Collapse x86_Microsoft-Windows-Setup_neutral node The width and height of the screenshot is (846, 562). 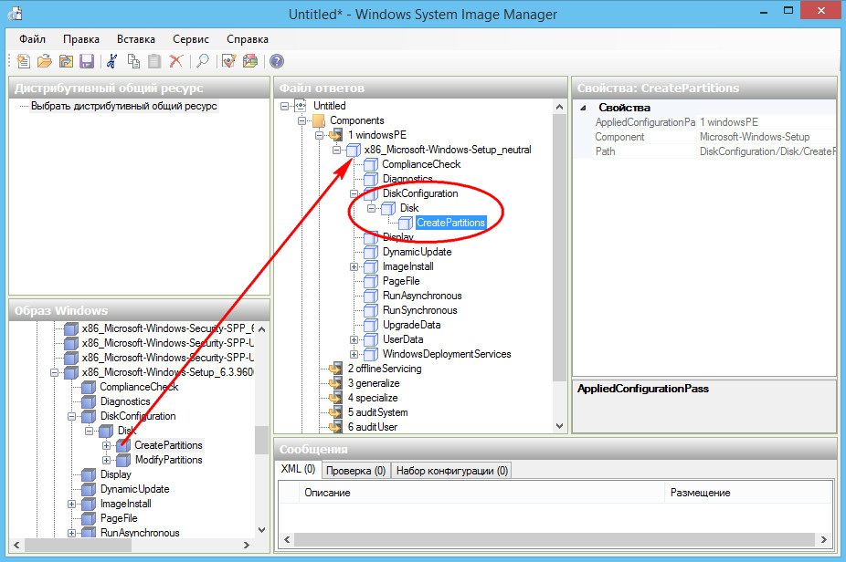[337, 150]
